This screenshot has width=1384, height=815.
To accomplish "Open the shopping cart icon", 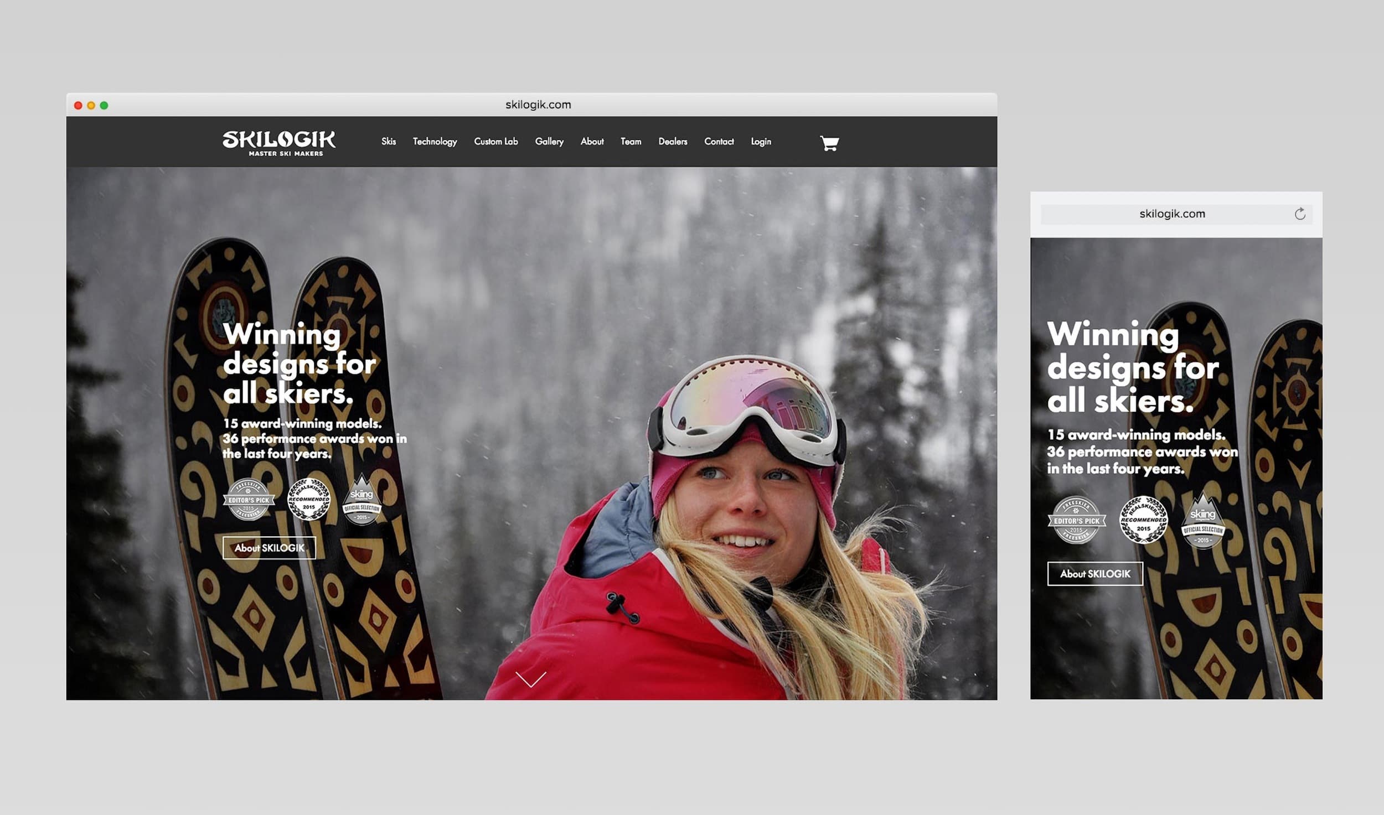I will point(829,143).
